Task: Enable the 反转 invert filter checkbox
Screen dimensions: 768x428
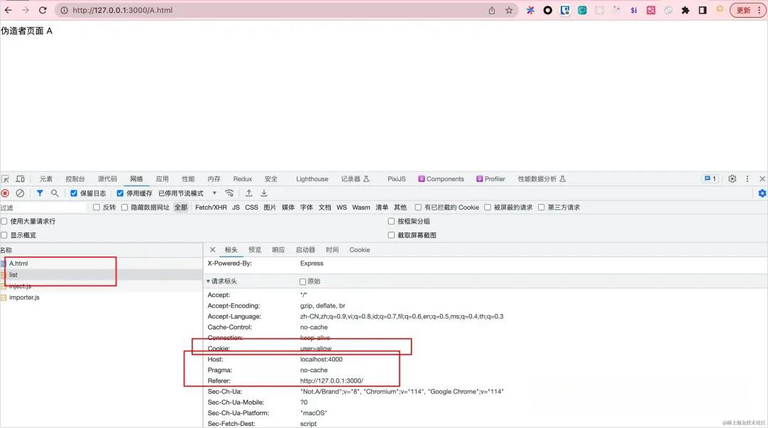Action: [x=97, y=208]
